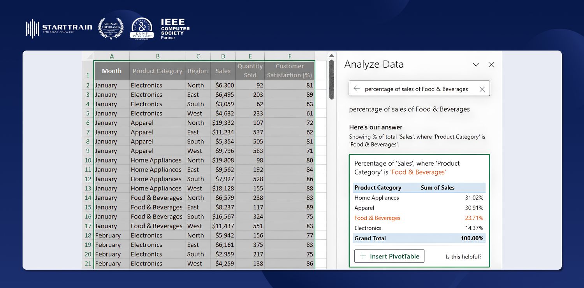Click the 'Sales' header cell
The height and width of the screenshot is (288, 584).
point(223,71)
